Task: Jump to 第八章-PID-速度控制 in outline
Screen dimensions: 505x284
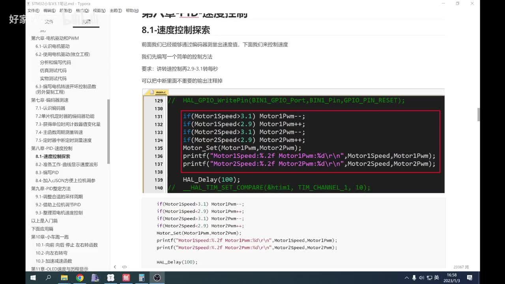Action: [x=52, y=148]
